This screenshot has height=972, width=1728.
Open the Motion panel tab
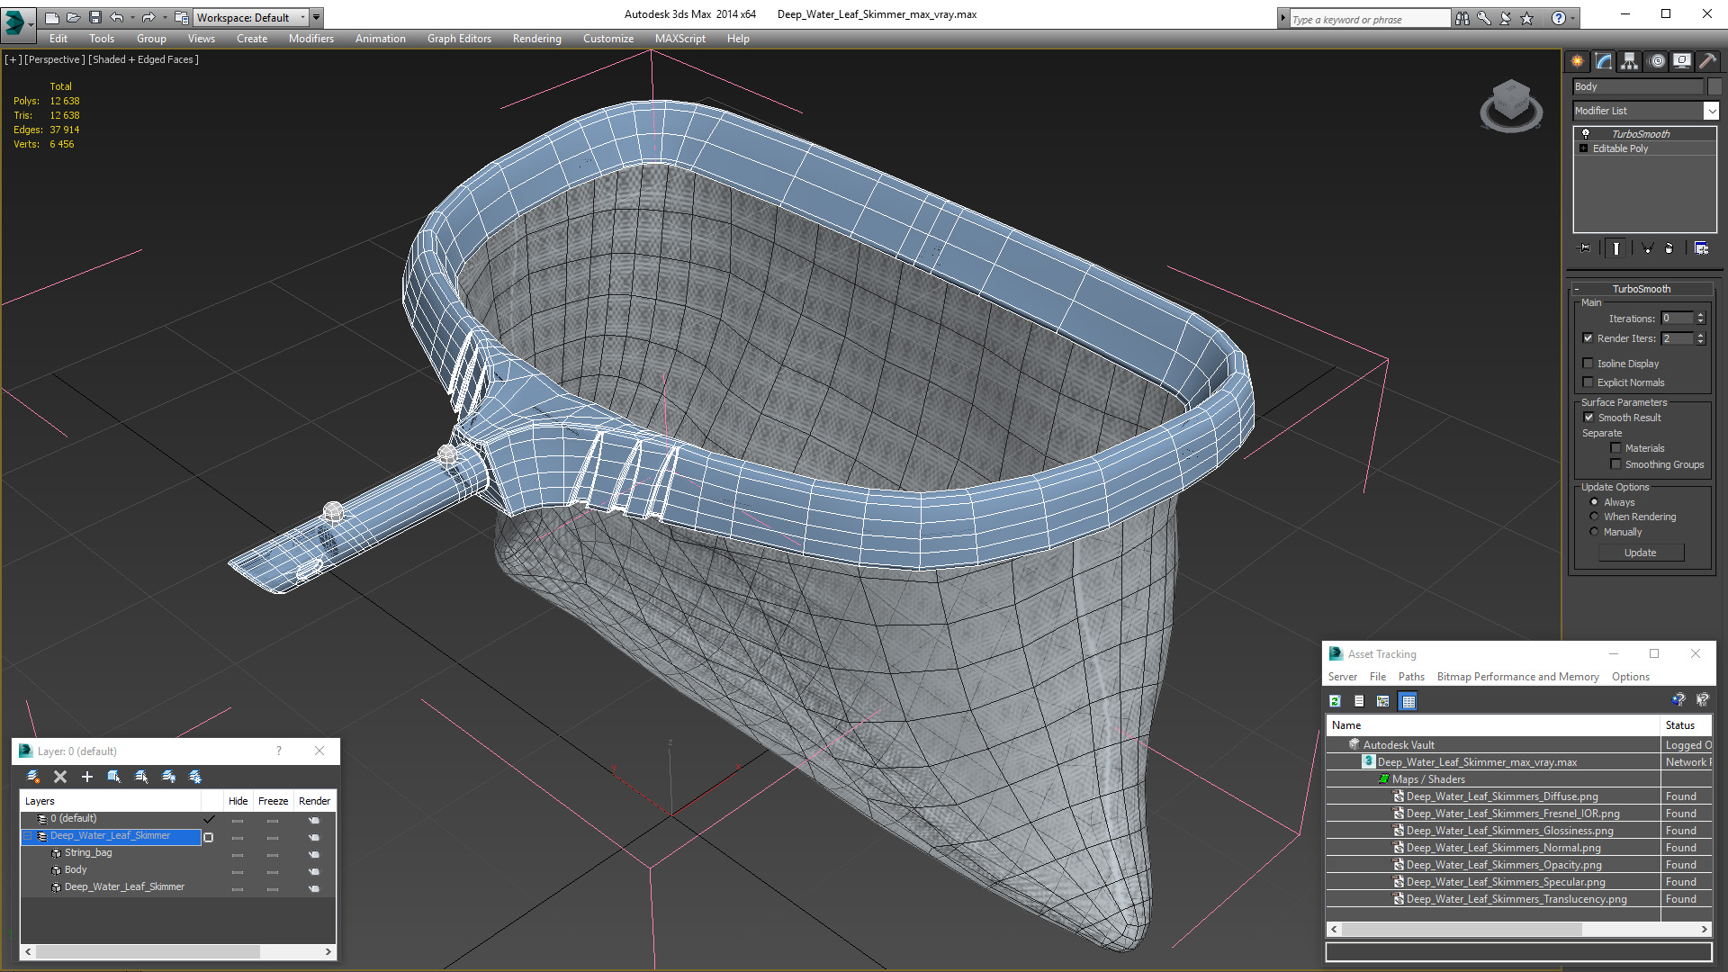[x=1656, y=61]
